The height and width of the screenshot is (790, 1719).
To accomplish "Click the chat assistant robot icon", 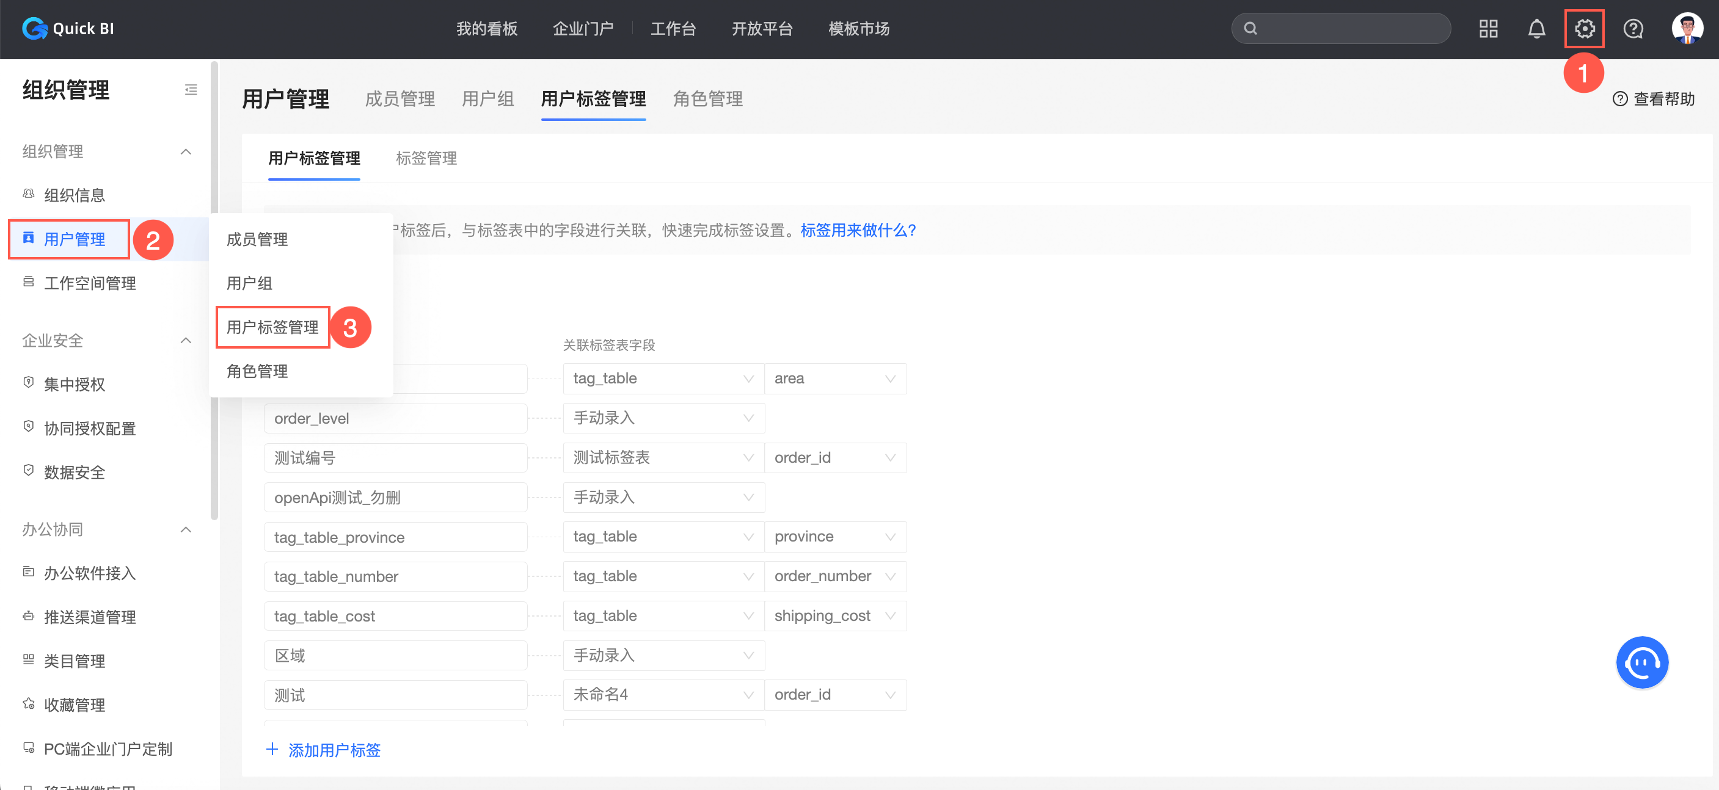I will pyautogui.click(x=1641, y=662).
